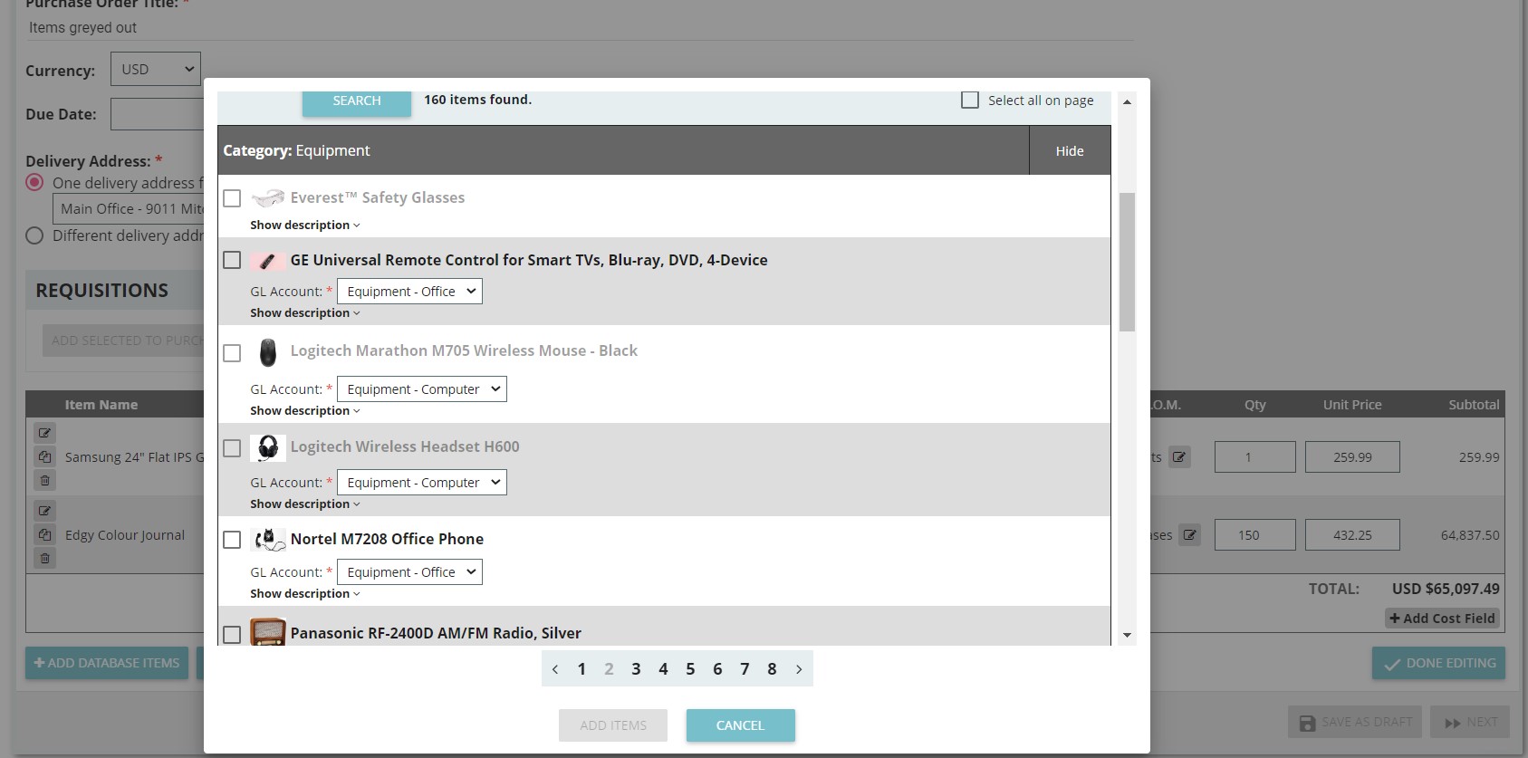Image resolution: width=1528 pixels, height=758 pixels.
Task: Click the Main Office delivery address field
Action: point(129,208)
